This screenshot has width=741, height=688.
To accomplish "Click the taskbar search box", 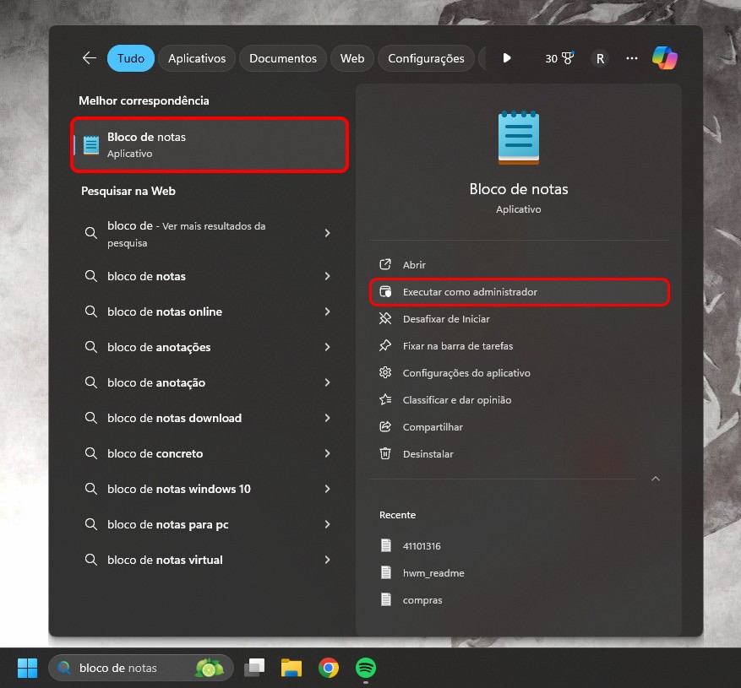I will (127, 668).
